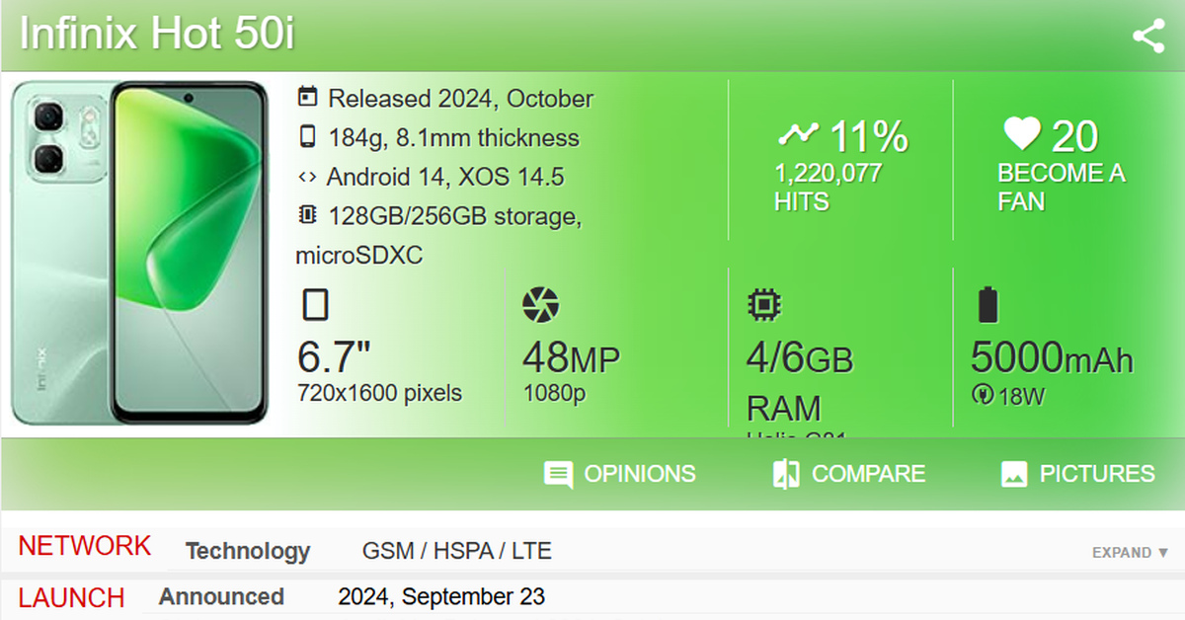
Task: Click the Infinix Hot 50i page title
Action: click(158, 36)
